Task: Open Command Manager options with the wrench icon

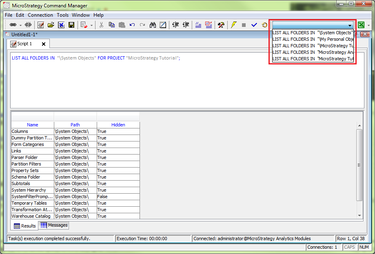Action: (x=221, y=24)
